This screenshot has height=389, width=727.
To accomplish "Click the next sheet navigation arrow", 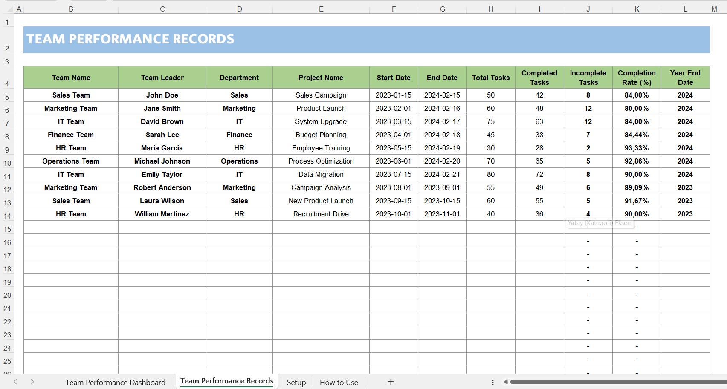I will [33, 382].
